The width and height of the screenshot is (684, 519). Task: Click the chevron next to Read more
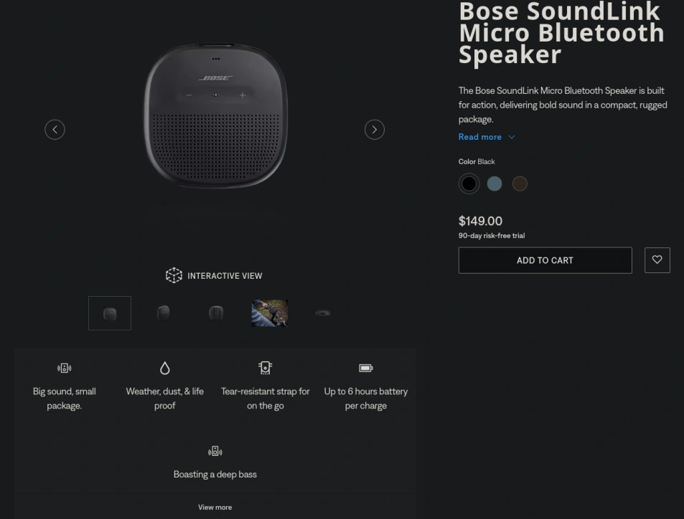(512, 137)
